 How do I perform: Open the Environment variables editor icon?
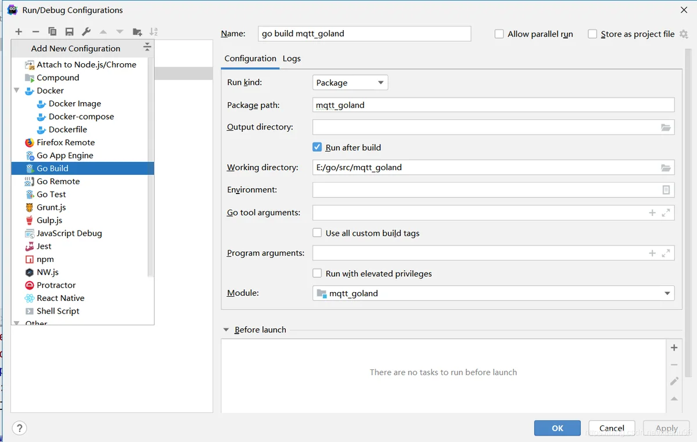point(666,190)
